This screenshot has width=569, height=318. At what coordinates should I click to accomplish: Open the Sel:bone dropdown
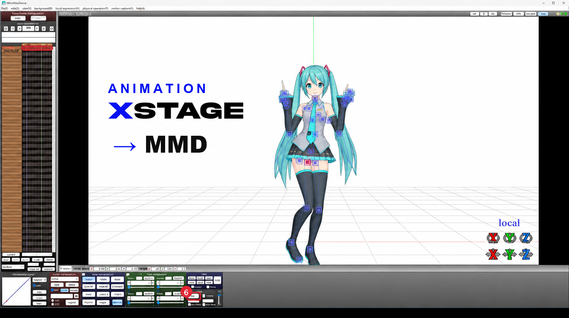[13, 267]
